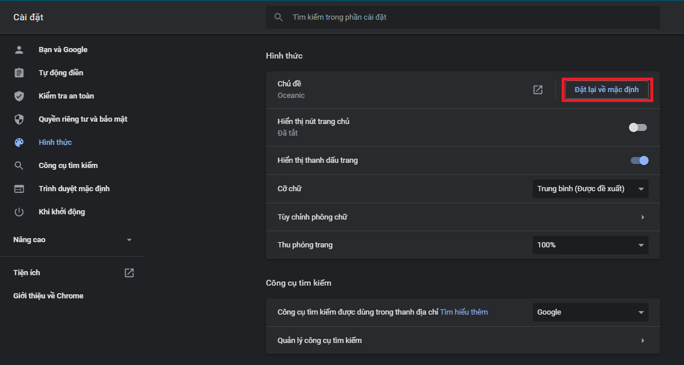Click Đặt lại về mặc định button
The width and height of the screenshot is (684, 365).
point(606,90)
